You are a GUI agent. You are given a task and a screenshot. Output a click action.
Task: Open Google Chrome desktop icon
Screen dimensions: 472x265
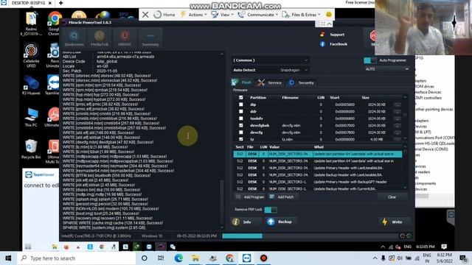click(x=54, y=24)
